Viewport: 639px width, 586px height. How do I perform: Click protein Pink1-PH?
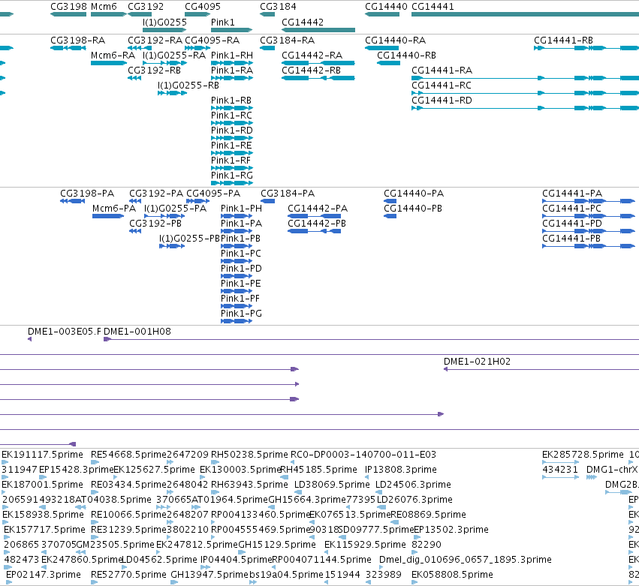point(241,209)
